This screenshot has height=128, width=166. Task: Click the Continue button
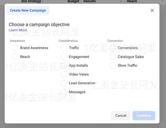[144, 116]
